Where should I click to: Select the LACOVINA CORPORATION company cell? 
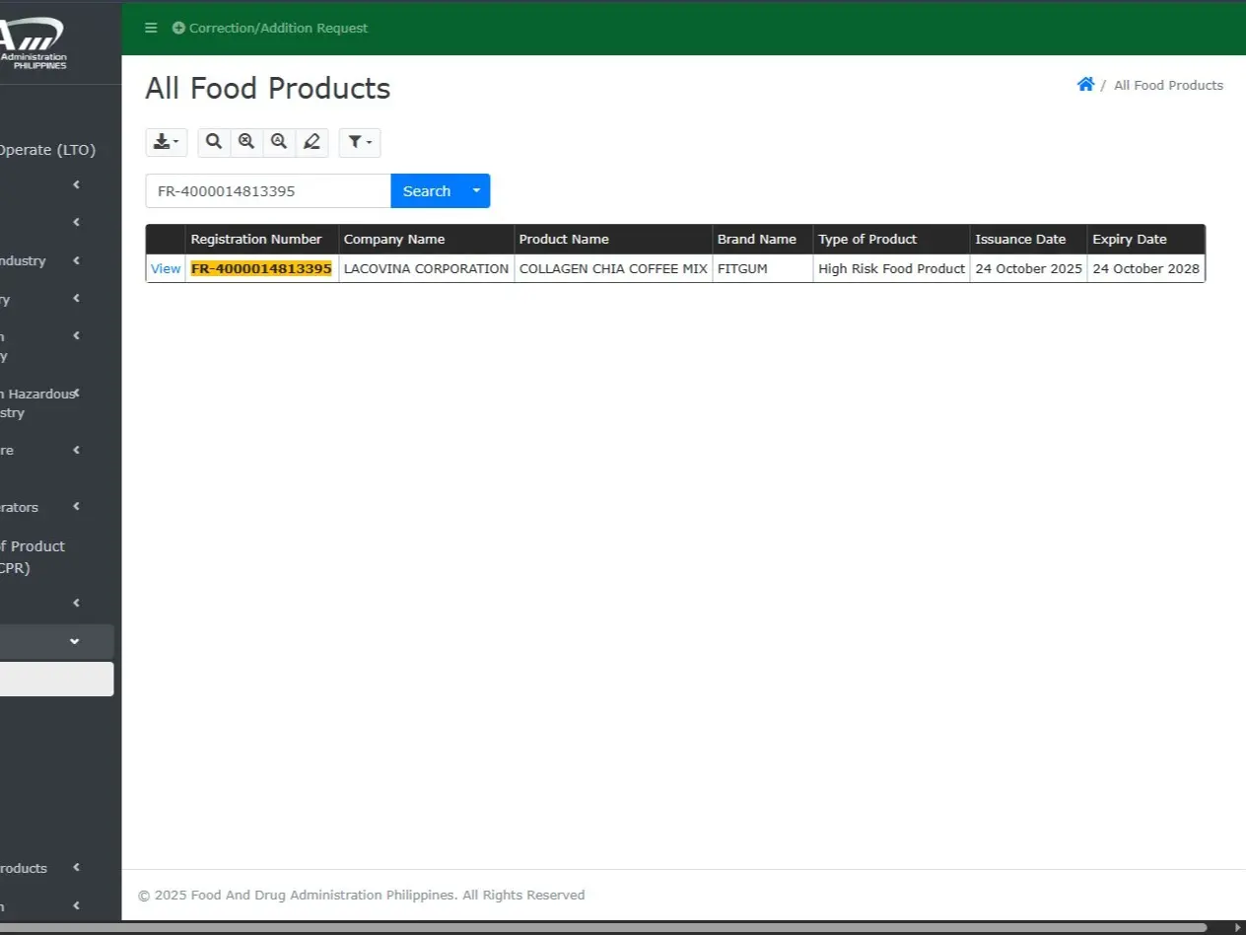pyautogui.click(x=426, y=268)
